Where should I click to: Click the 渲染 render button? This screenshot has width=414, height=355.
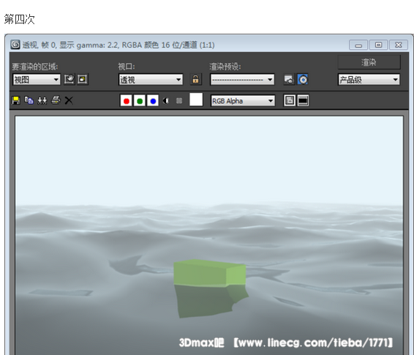[369, 62]
